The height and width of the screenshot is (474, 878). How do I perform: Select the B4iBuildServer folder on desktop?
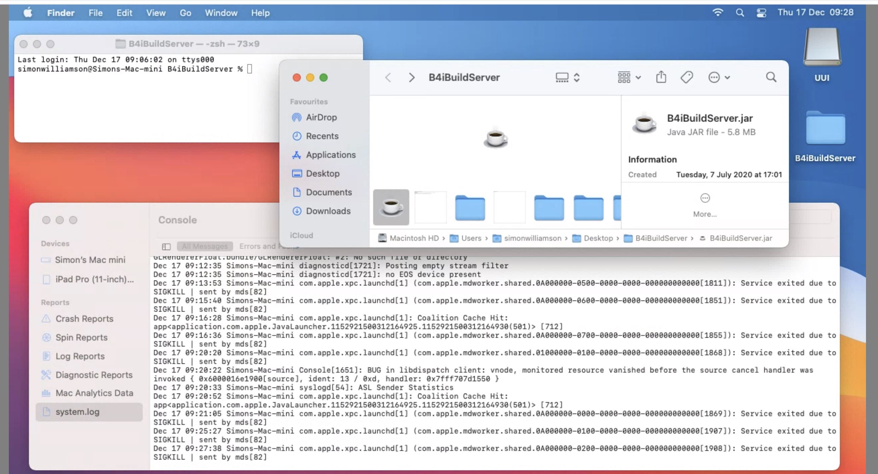825,137
